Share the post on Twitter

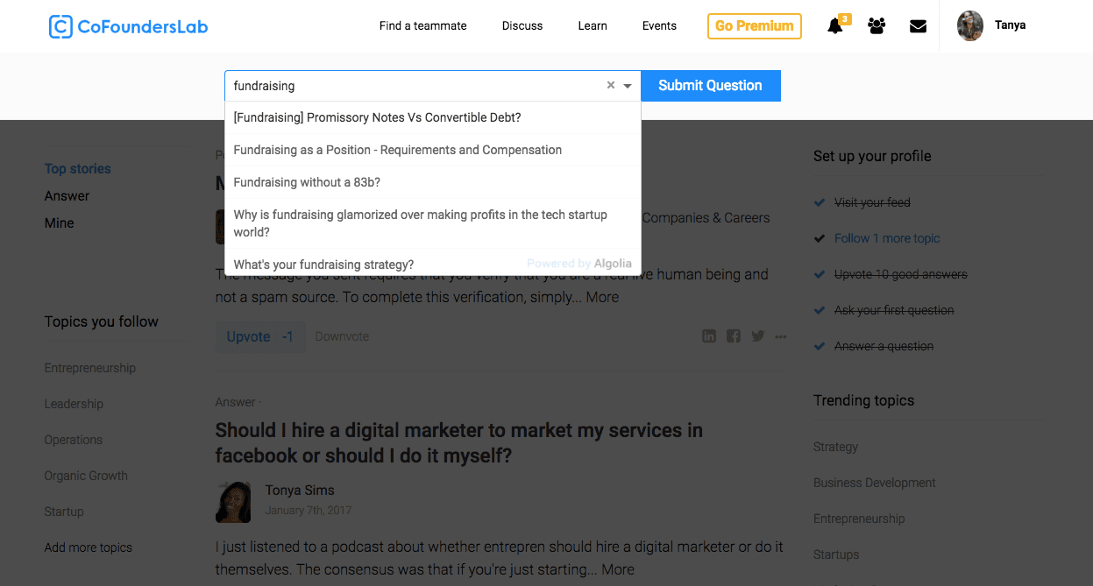pyautogui.click(x=757, y=336)
